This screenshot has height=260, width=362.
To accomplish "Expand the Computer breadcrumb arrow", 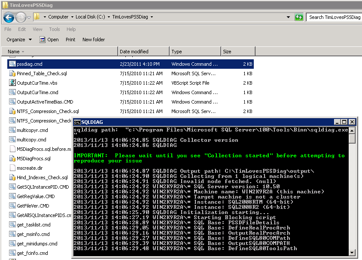I will [x=72, y=17].
